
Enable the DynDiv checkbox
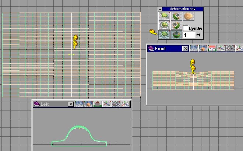[185, 28]
